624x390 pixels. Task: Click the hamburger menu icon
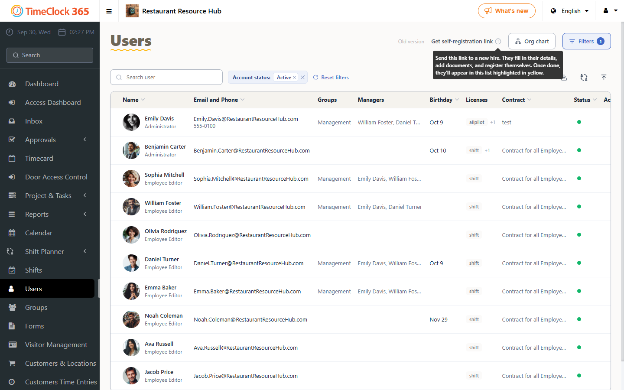[109, 11]
